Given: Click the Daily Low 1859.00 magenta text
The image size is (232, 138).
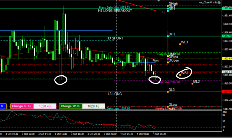Looking at the screenshot, I should click(169, 82).
